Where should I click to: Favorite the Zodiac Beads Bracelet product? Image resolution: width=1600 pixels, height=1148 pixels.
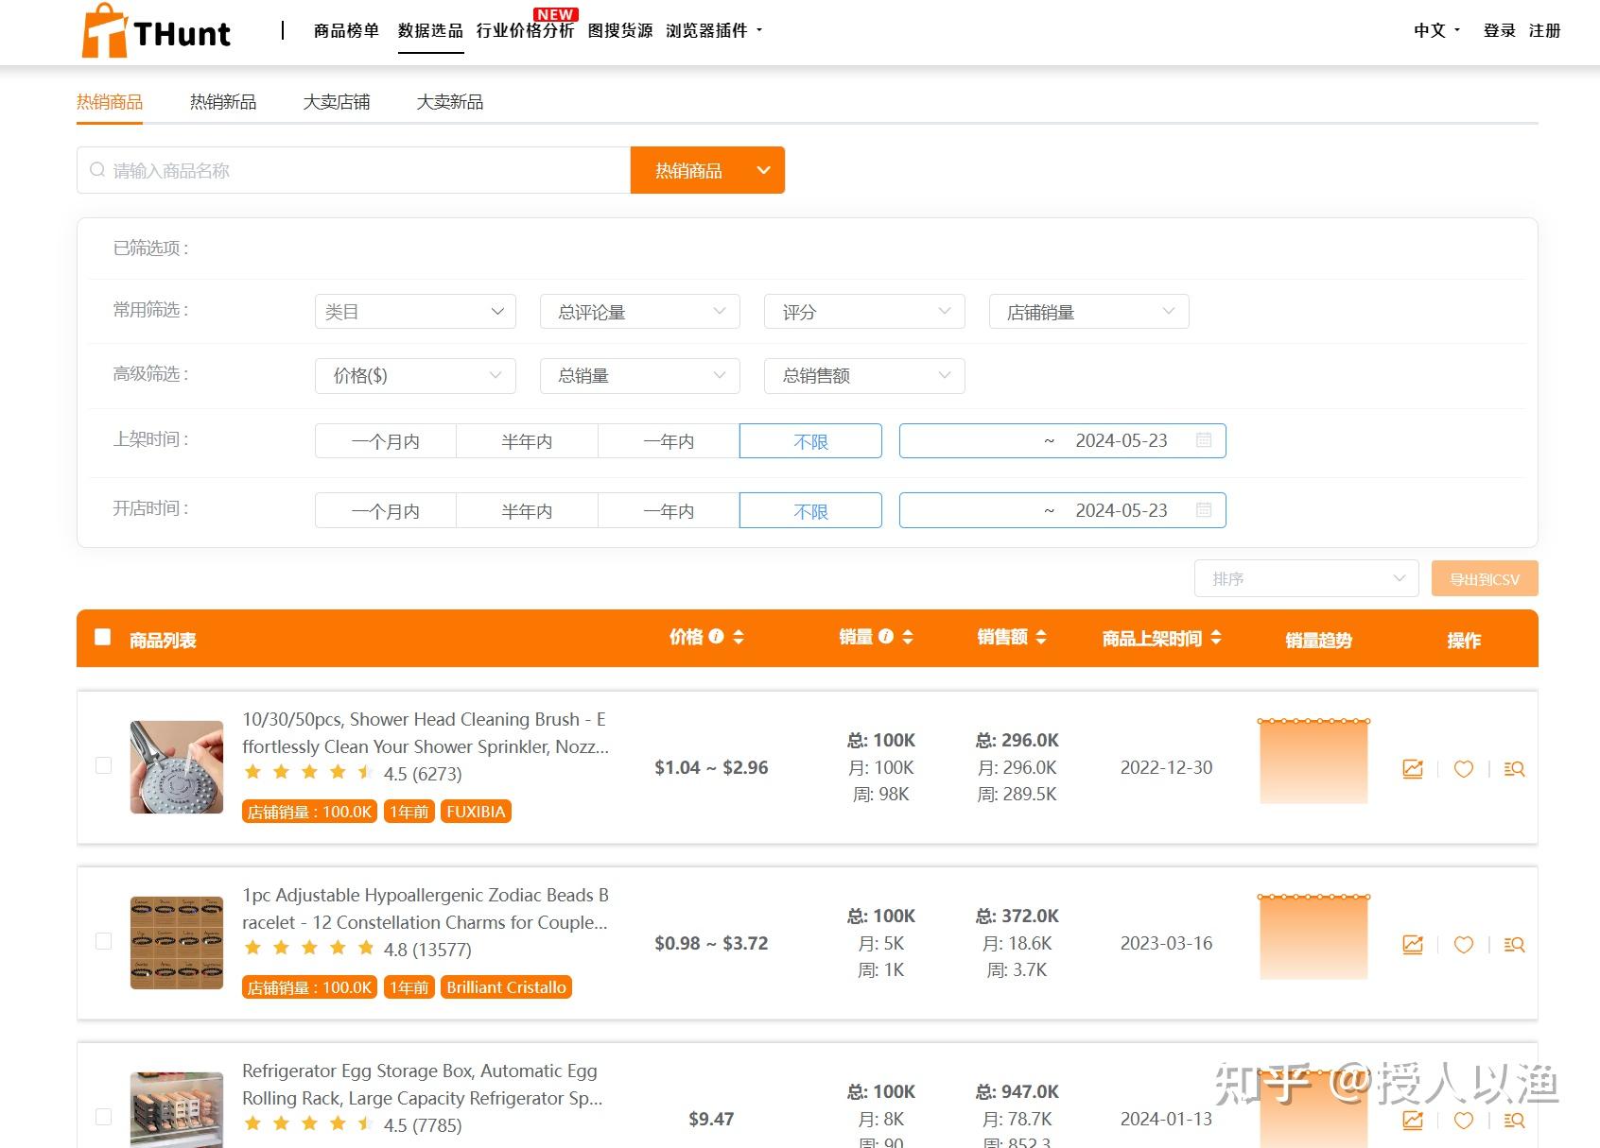(x=1464, y=944)
